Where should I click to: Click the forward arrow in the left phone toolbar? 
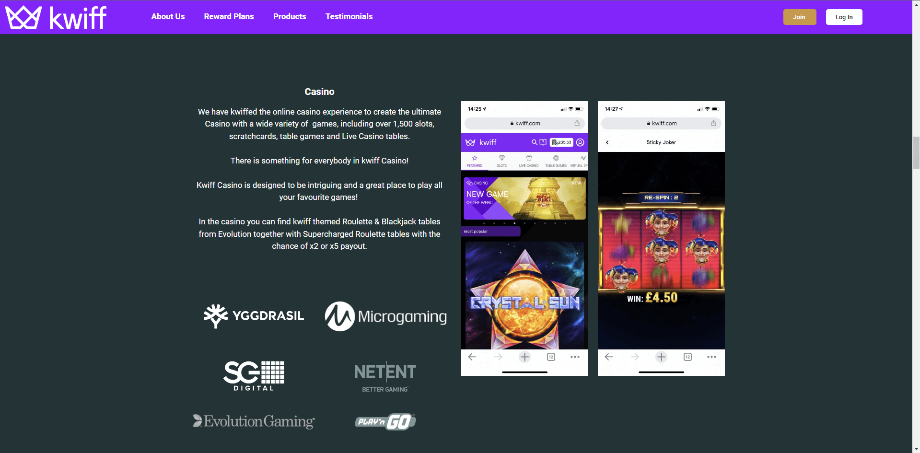coord(498,357)
